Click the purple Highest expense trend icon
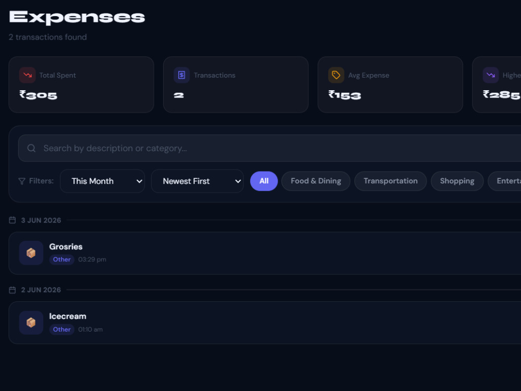Image resolution: width=521 pixels, height=391 pixels. pyautogui.click(x=491, y=75)
